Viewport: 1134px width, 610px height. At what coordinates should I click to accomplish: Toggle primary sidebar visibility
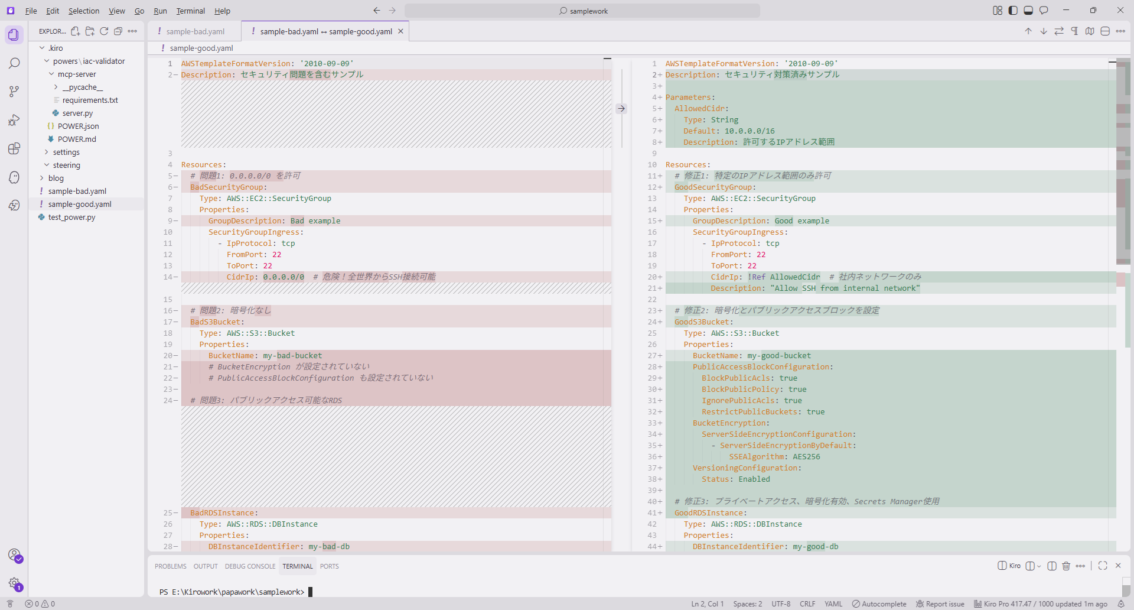1013,11
